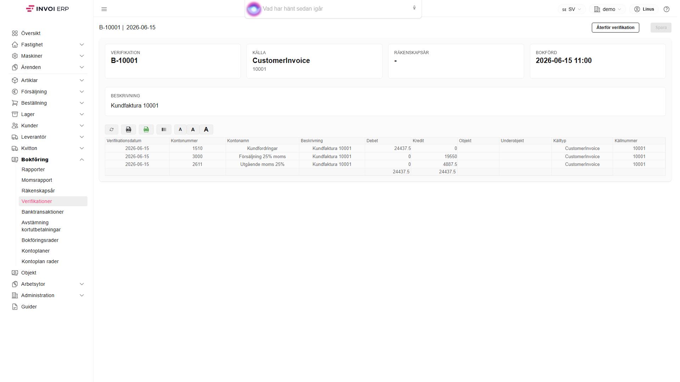Screen dimensions: 680x382
Task: Set the medium table font size
Action: [193, 129]
